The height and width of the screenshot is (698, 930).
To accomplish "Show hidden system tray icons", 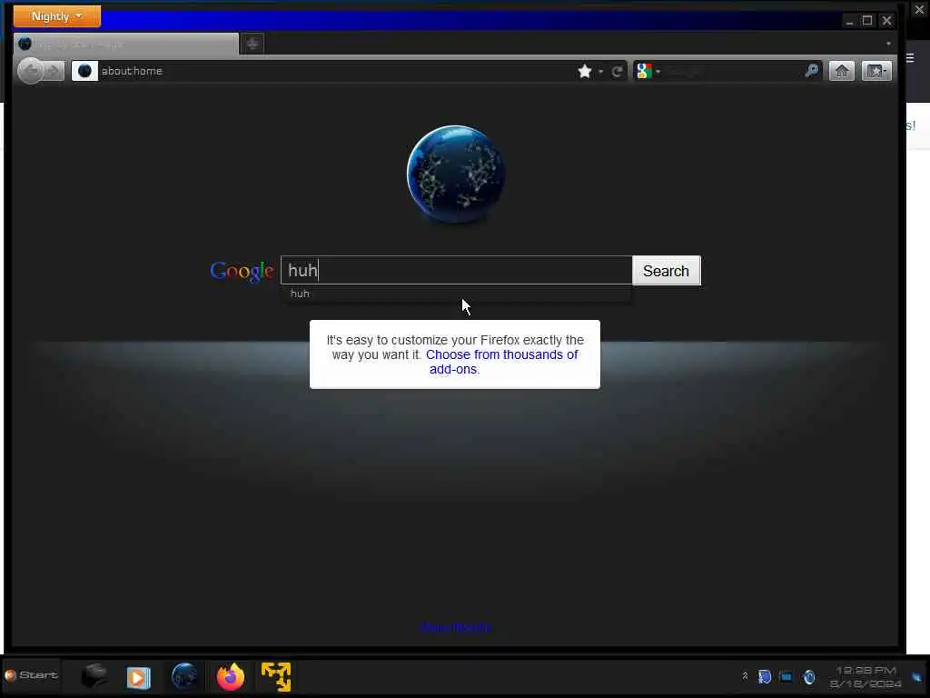I will [745, 676].
